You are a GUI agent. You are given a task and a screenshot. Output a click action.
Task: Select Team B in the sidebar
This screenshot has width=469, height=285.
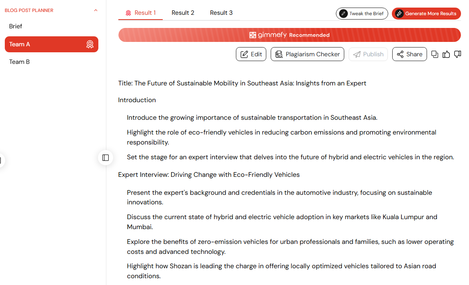point(20,62)
